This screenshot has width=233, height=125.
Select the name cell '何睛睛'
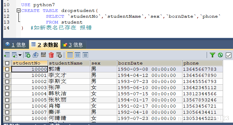pyautogui.click(x=69, y=119)
